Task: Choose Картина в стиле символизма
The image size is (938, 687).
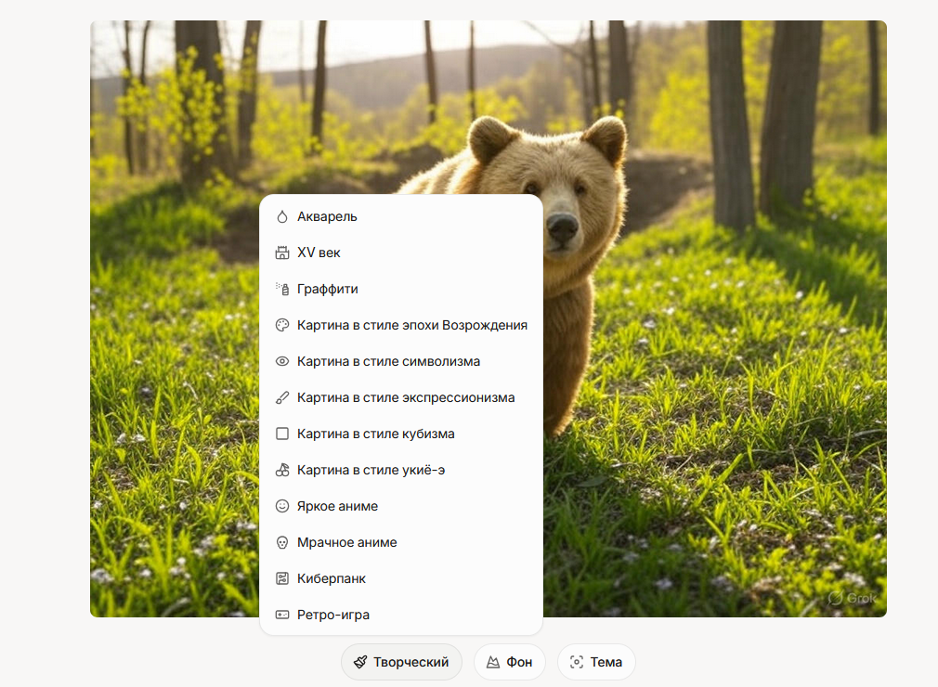Action: (x=401, y=361)
